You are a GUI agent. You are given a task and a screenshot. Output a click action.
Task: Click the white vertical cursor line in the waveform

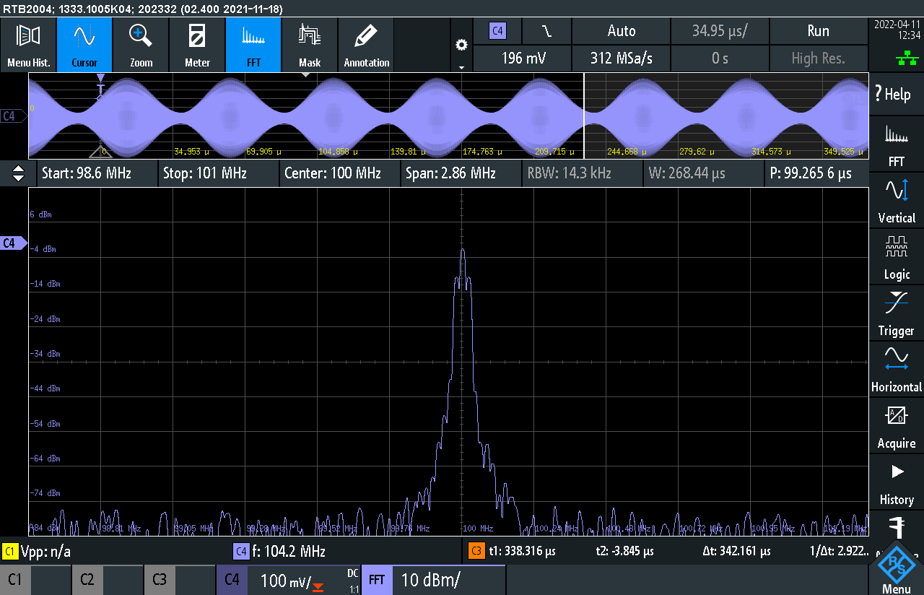[583, 116]
